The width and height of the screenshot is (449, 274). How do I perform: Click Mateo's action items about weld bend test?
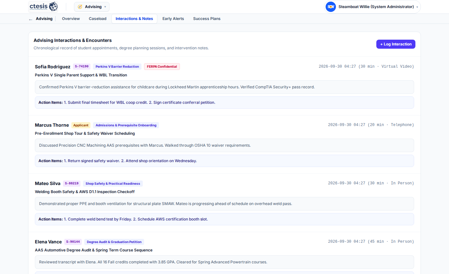click(224, 219)
